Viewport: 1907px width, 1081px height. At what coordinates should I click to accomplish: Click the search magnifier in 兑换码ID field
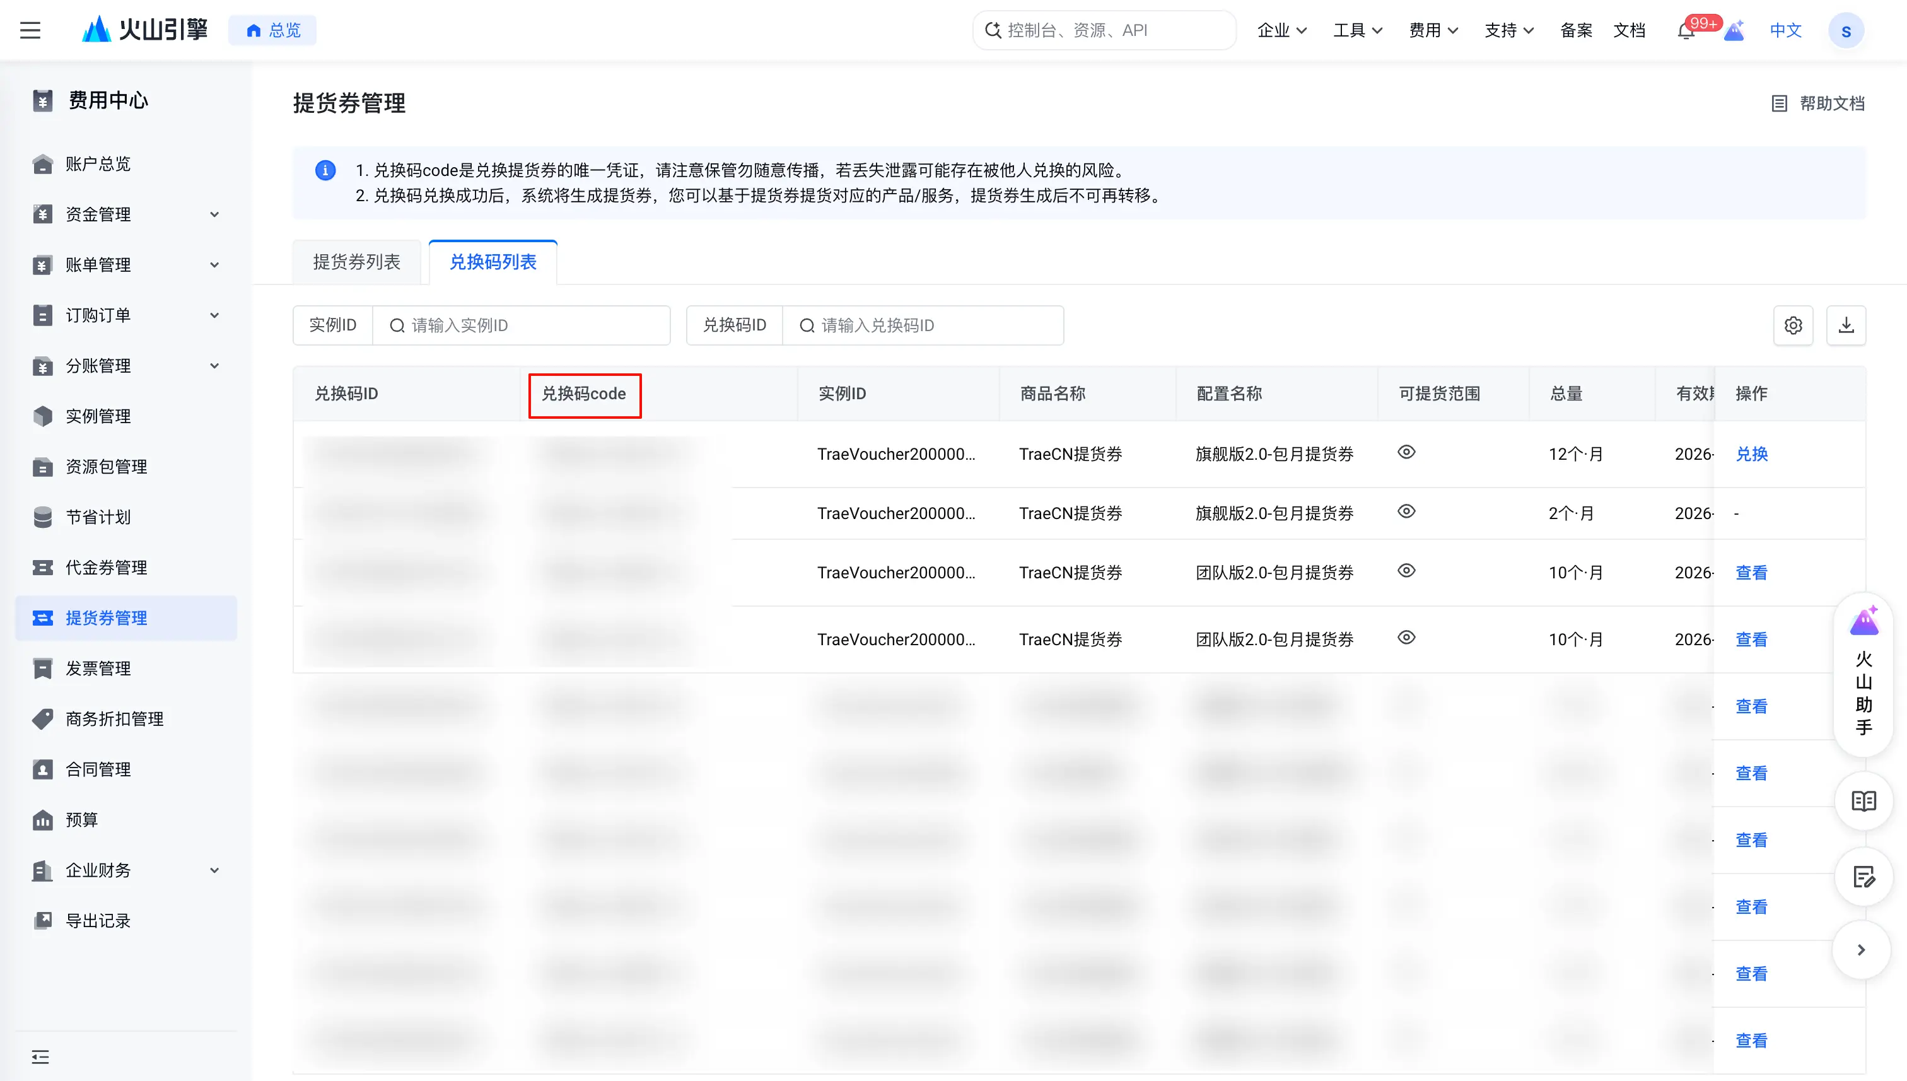point(807,325)
